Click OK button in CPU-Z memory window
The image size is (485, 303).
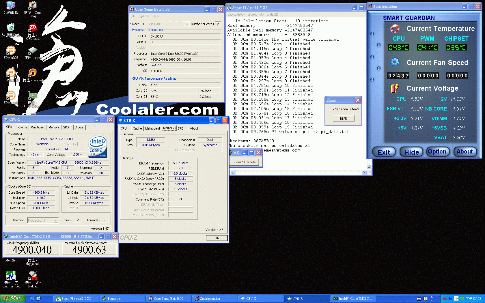(x=217, y=238)
